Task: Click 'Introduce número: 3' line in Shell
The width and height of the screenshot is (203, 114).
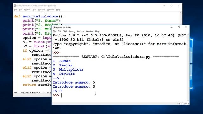Action: (74, 86)
